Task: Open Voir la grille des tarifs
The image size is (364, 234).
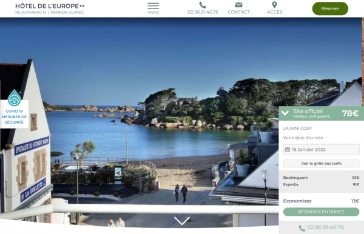Action: tap(322, 164)
